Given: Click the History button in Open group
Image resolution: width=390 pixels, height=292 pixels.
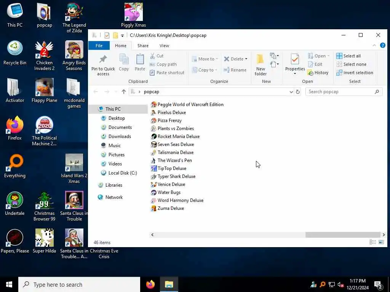Looking at the screenshot, I should (318, 73).
